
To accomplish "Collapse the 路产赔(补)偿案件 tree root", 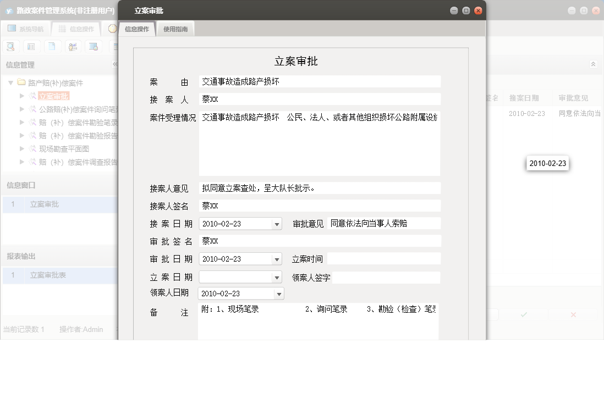I will pos(10,82).
